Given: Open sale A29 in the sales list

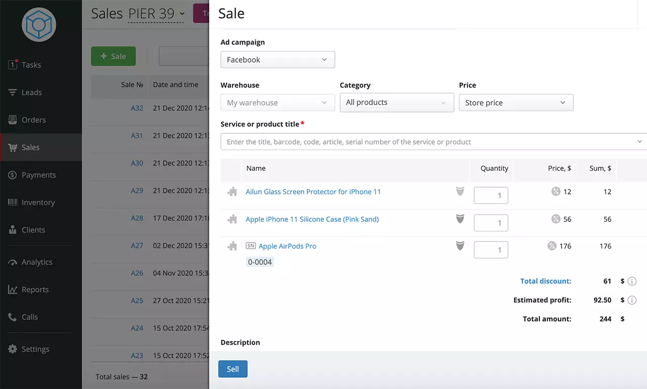Looking at the screenshot, I should (x=137, y=191).
